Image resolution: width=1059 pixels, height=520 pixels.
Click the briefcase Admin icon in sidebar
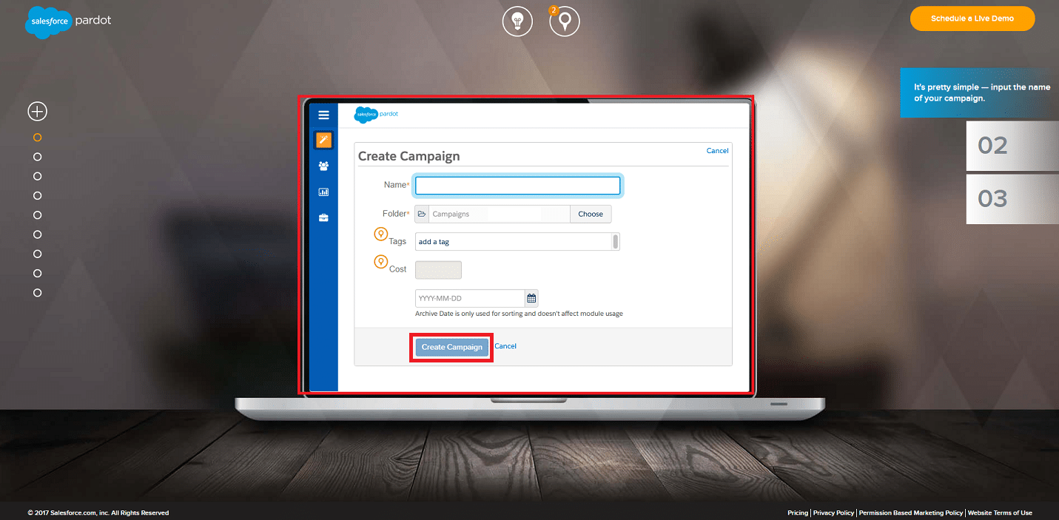click(x=323, y=218)
